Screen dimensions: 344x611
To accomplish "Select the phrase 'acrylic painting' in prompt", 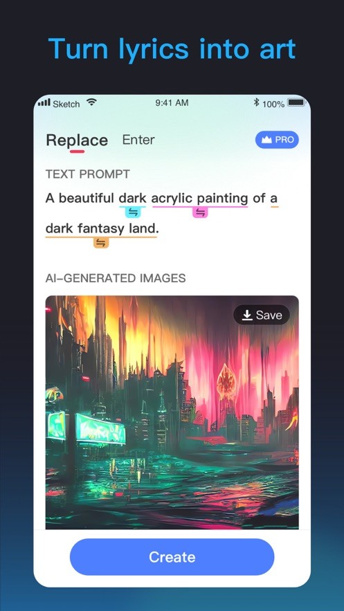I will (x=200, y=199).
